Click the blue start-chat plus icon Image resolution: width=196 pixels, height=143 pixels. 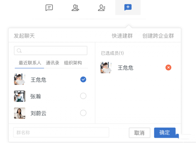click(128, 8)
